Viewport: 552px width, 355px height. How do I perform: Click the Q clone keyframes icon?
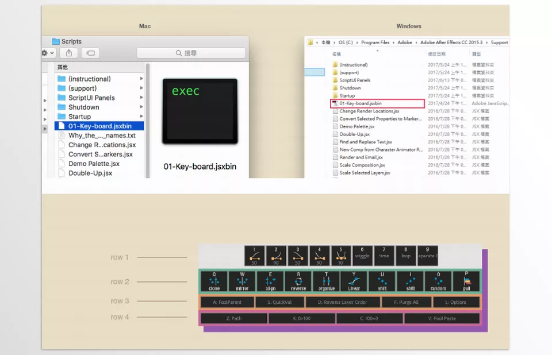tap(214, 281)
